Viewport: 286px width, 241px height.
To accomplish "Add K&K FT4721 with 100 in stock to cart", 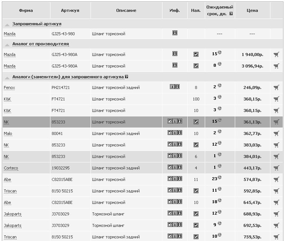I will coord(276,99).
